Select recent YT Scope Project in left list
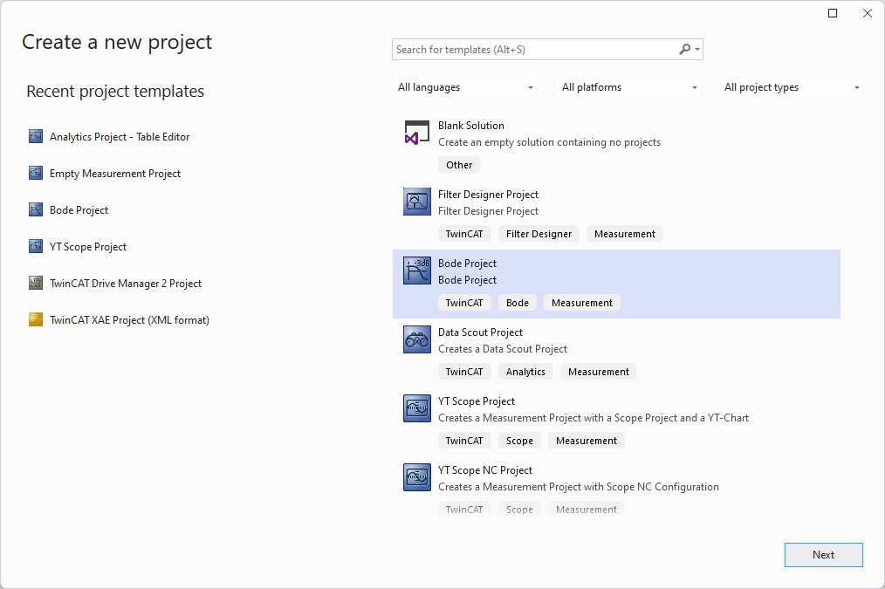 88,247
